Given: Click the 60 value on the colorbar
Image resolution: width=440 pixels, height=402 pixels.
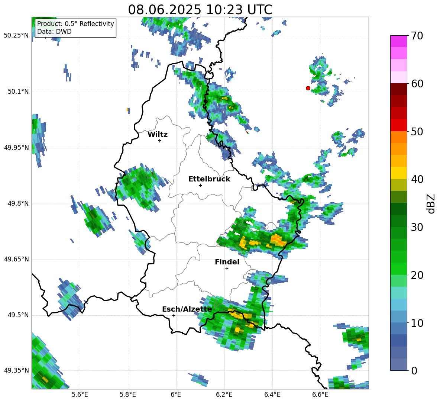Looking at the screenshot, I should tap(417, 84).
